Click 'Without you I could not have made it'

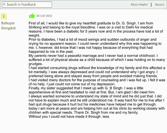point(65,117)
